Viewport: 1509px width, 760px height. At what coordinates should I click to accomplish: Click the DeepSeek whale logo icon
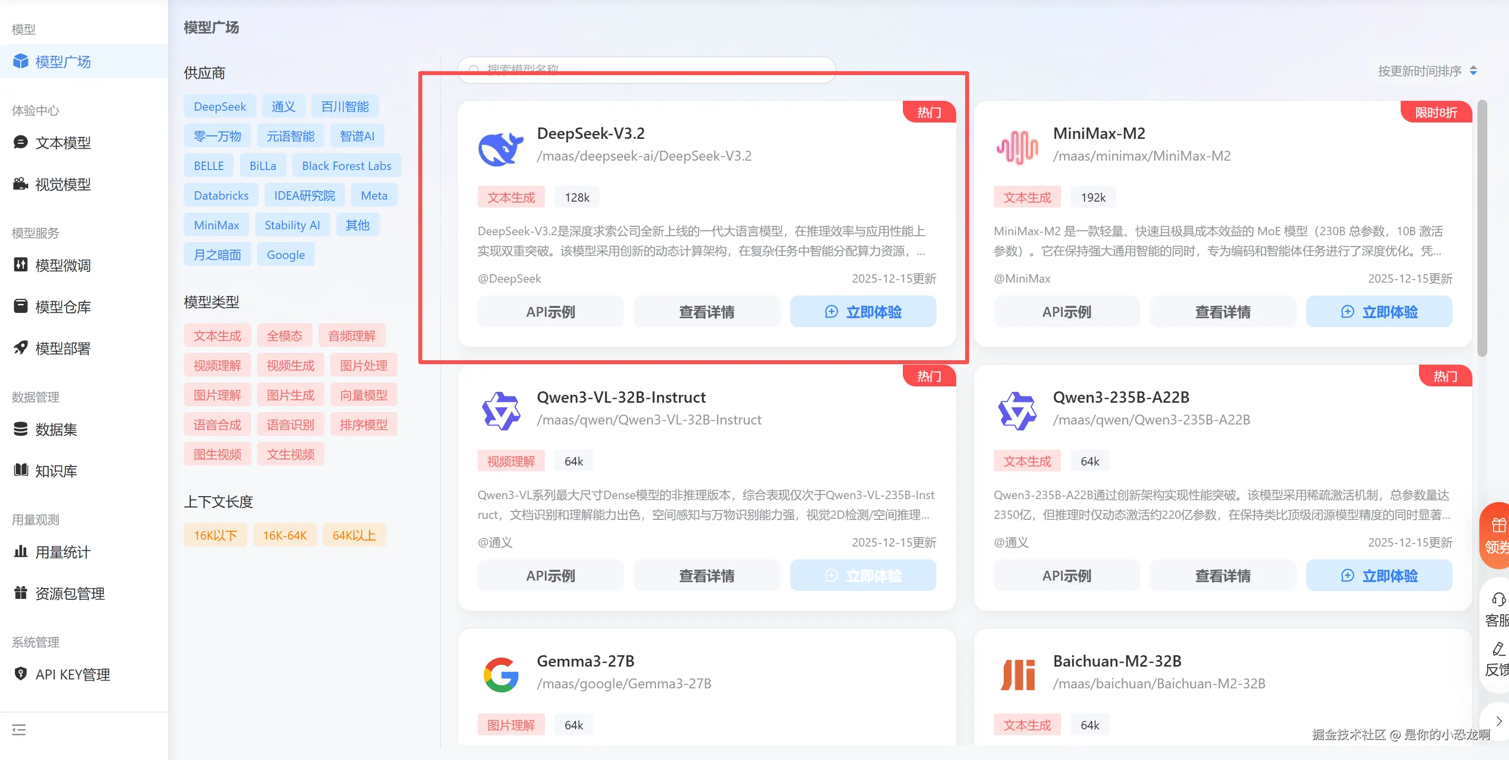pyautogui.click(x=500, y=148)
